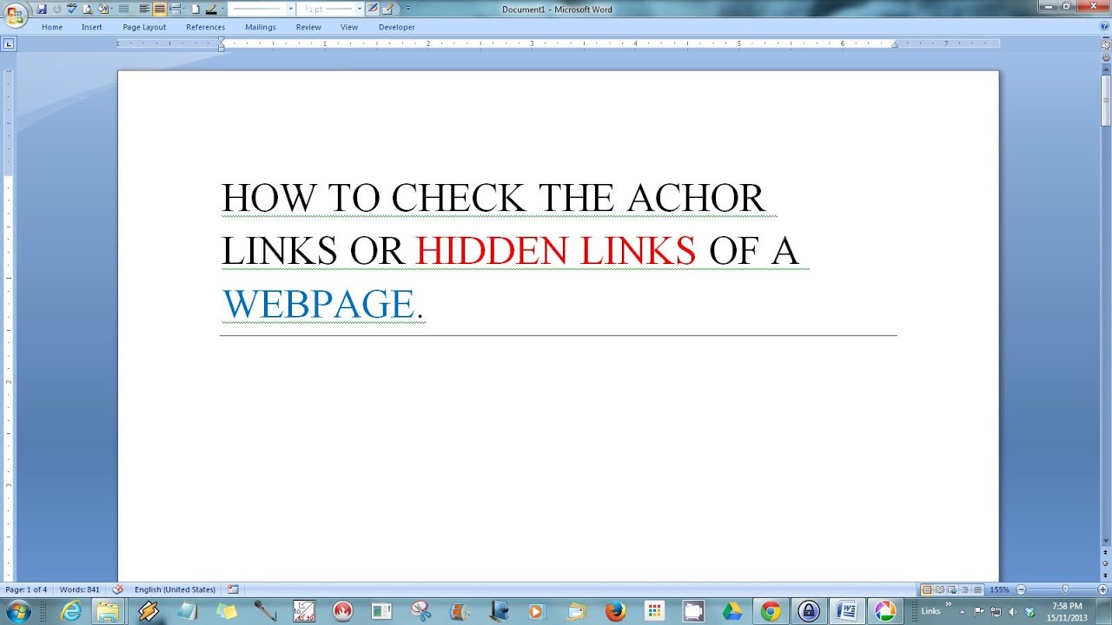This screenshot has height=625, width=1112.
Task: Click the zoom slider handle
Action: tap(1065, 589)
